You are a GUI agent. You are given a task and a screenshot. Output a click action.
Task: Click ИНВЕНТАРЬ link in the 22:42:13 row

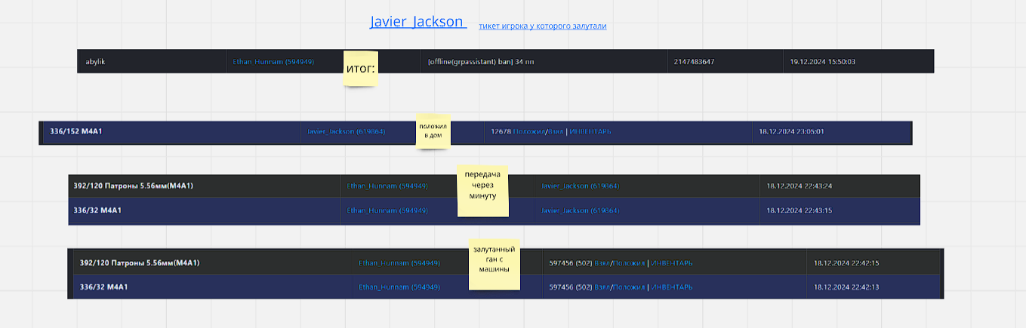pyautogui.click(x=671, y=287)
